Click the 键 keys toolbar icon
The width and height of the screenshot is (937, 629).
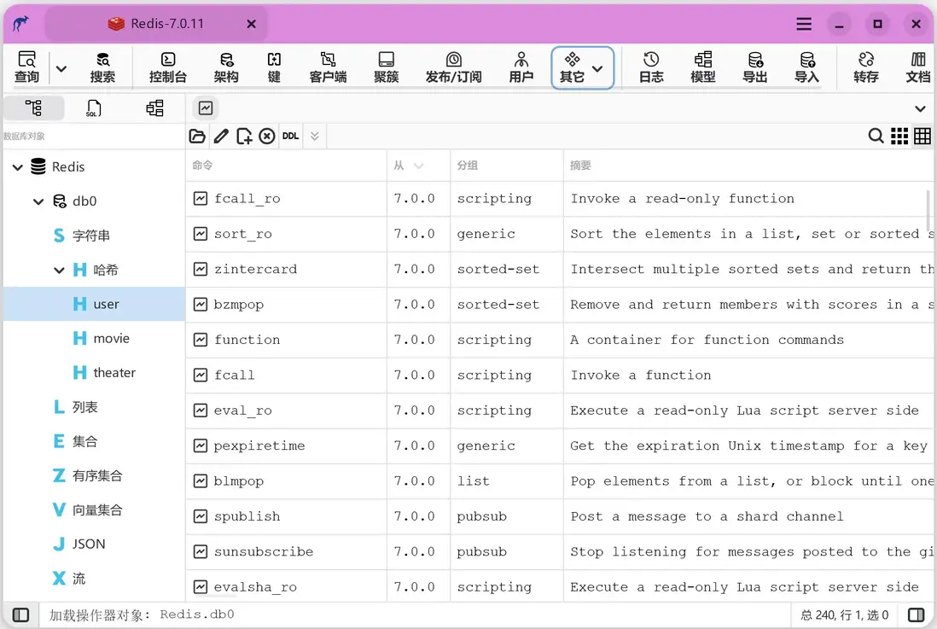click(274, 67)
